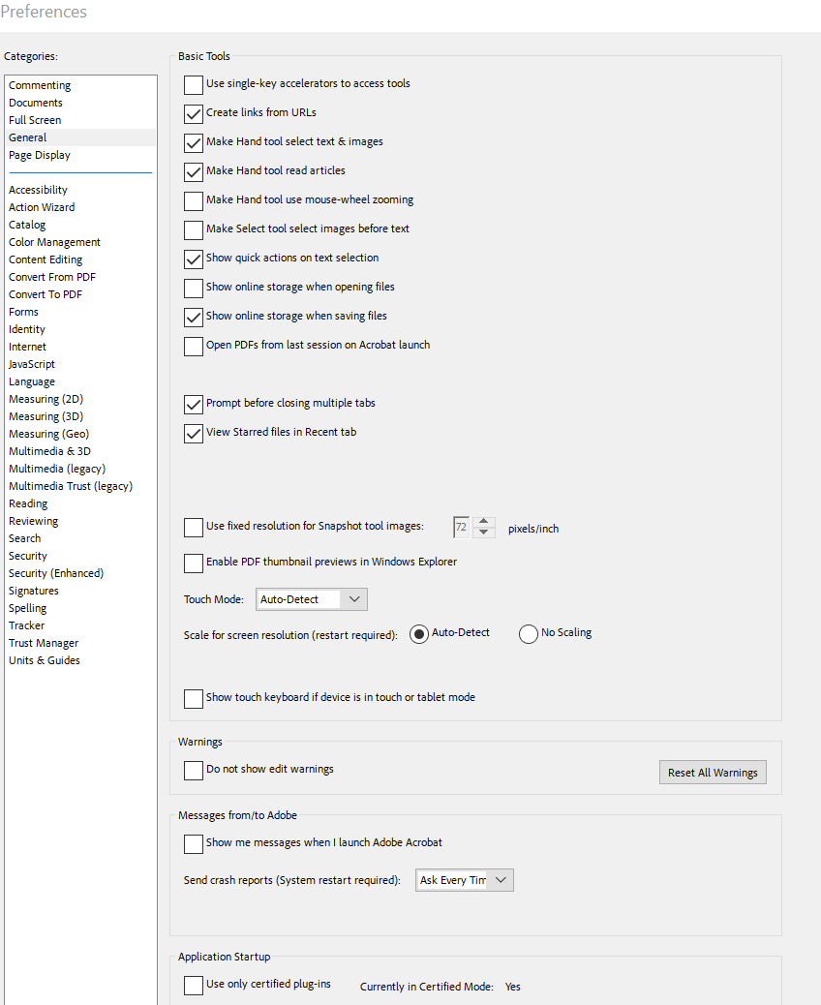Open the JavaScript preferences
821x1005 pixels.
coord(33,363)
